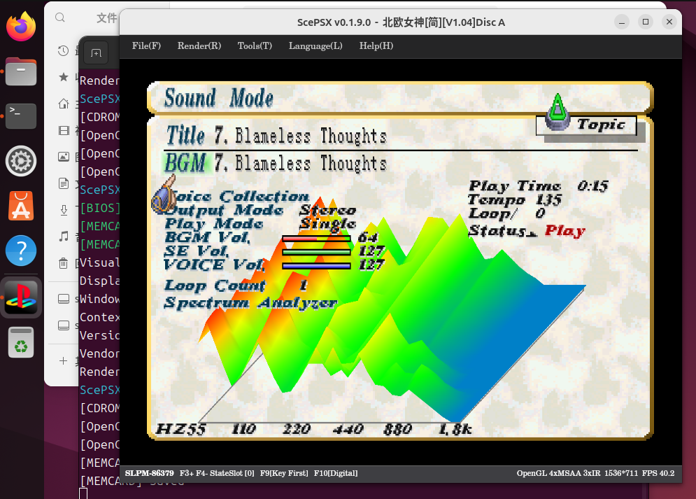Click the HZ55 spectrum axis label
The width and height of the screenshot is (696, 499).
[180, 429]
